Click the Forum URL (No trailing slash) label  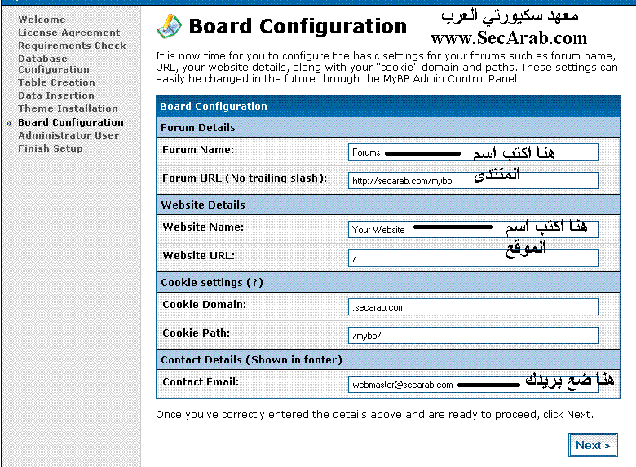click(x=245, y=178)
